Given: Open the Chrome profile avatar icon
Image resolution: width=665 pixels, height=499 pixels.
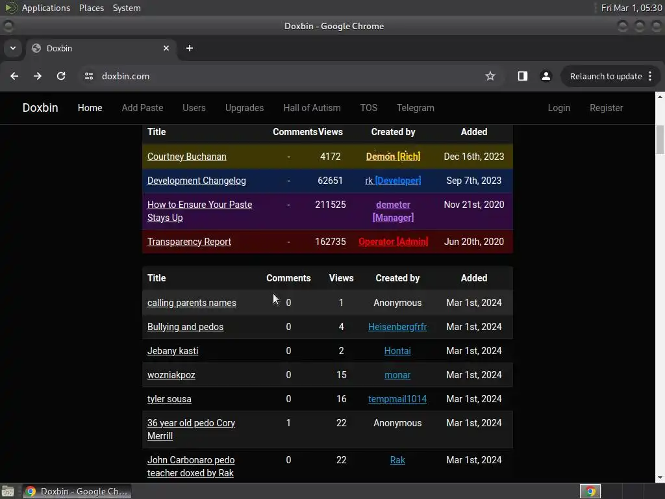Looking at the screenshot, I should (546, 76).
